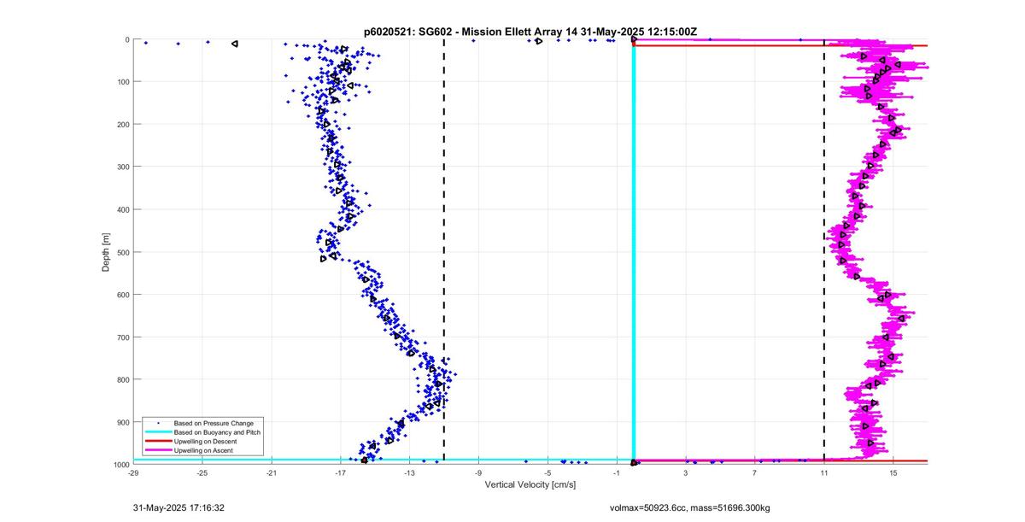Click the 'Based on Pressure Change' legend entry
Screen dimensions: 1025x522
[x=214, y=423]
